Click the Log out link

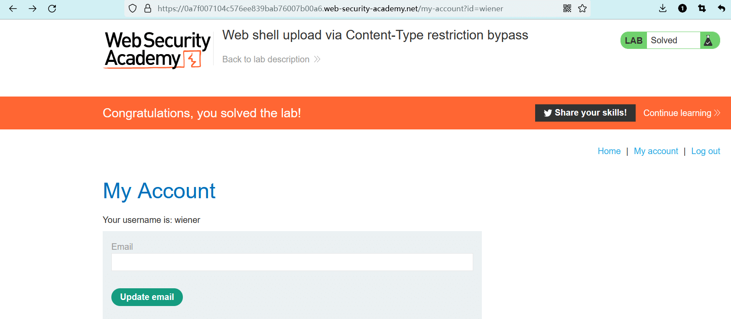click(x=705, y=151)
